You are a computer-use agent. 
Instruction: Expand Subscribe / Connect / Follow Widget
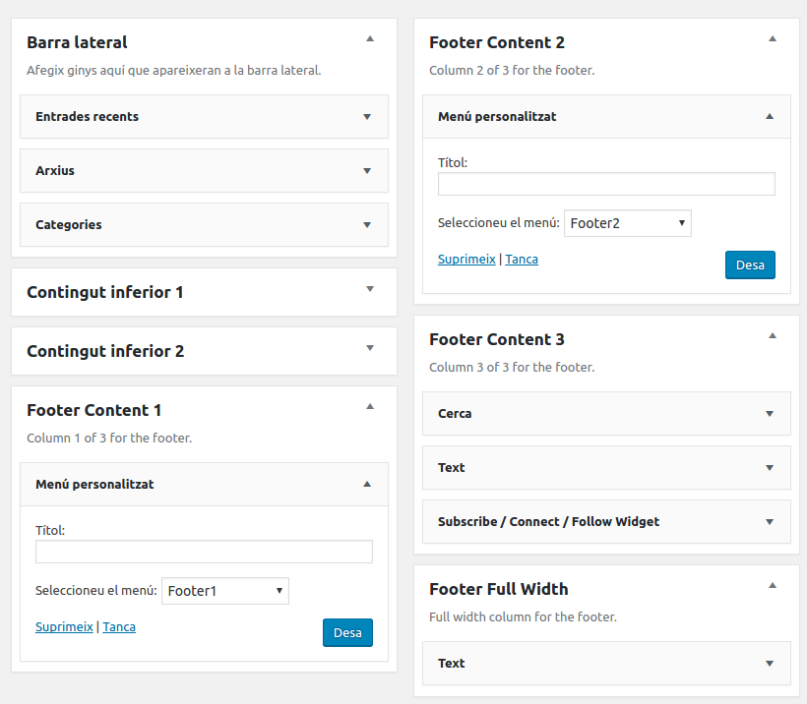tap(607, 521)
